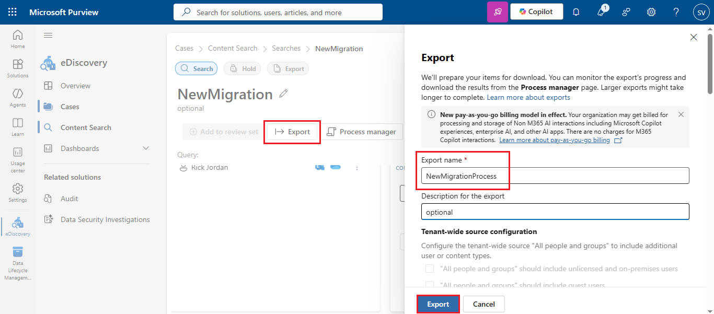
Task: Select the Search tab pill
Action: click(197, 68)
